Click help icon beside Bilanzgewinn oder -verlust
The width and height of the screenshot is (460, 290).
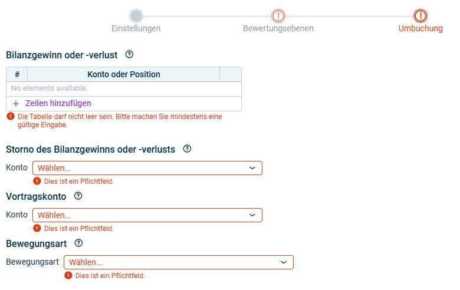pos(130,55)
